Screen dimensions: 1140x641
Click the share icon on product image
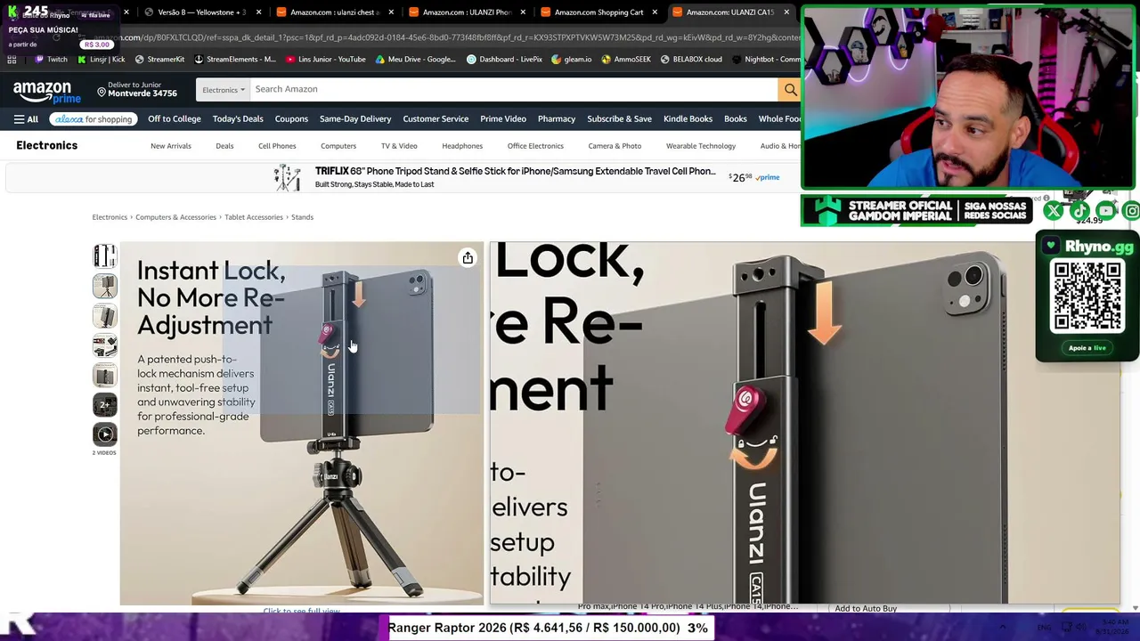point(468,258)
